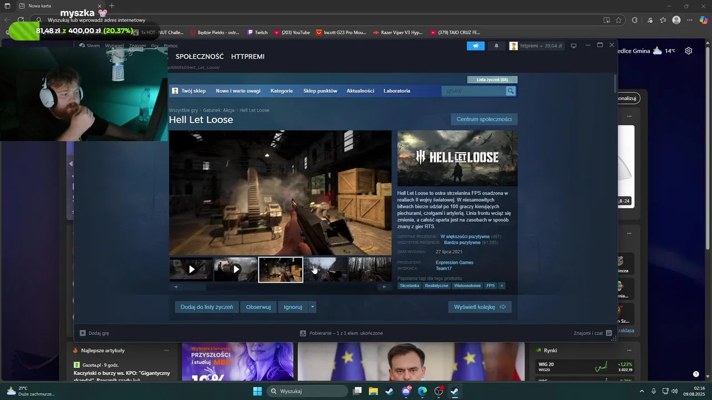This screenshot has height=400, width=712.
Task: Open File Explorer from taskbar
Action: tap(373, 391)
